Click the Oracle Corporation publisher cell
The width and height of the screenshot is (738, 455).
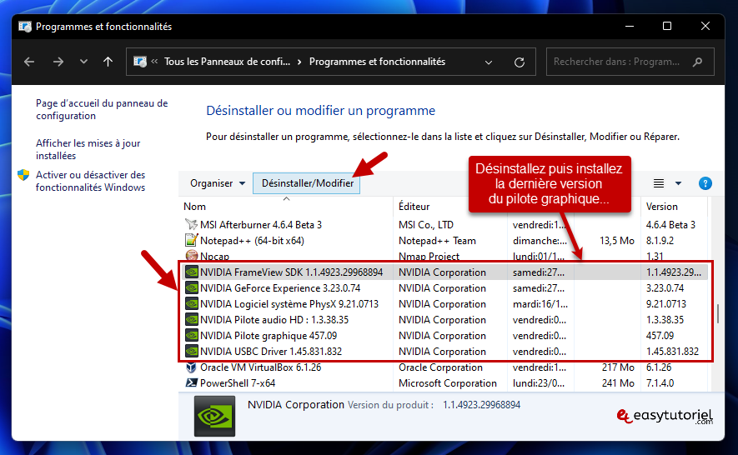pos(440,367)
